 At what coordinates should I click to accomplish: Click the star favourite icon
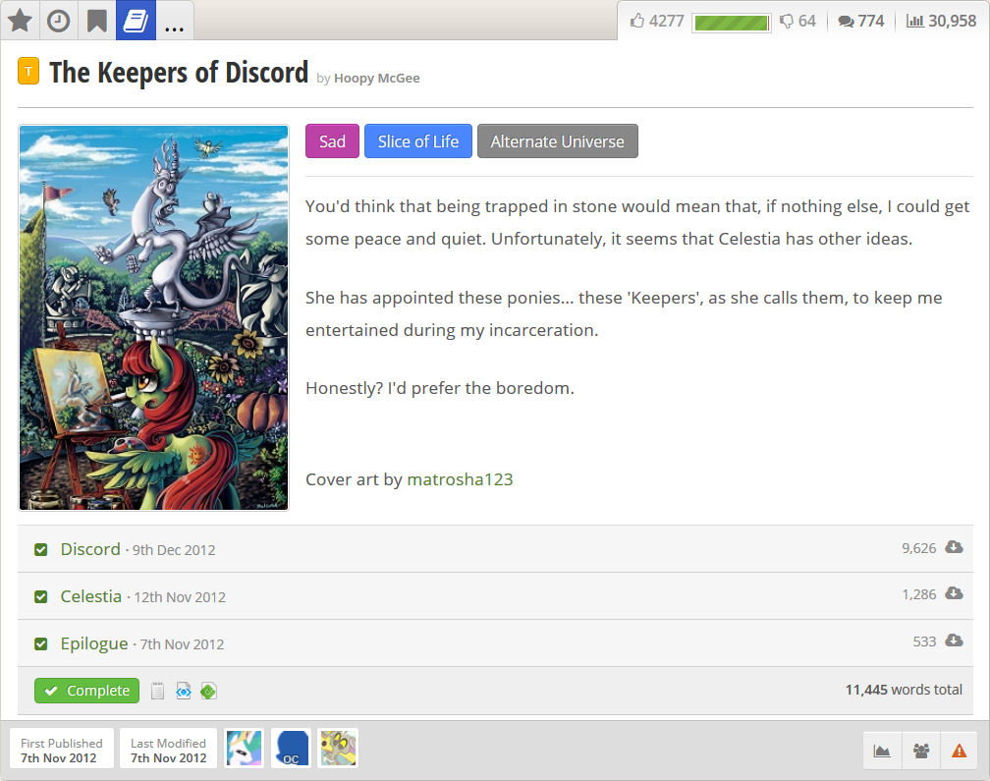21,21
